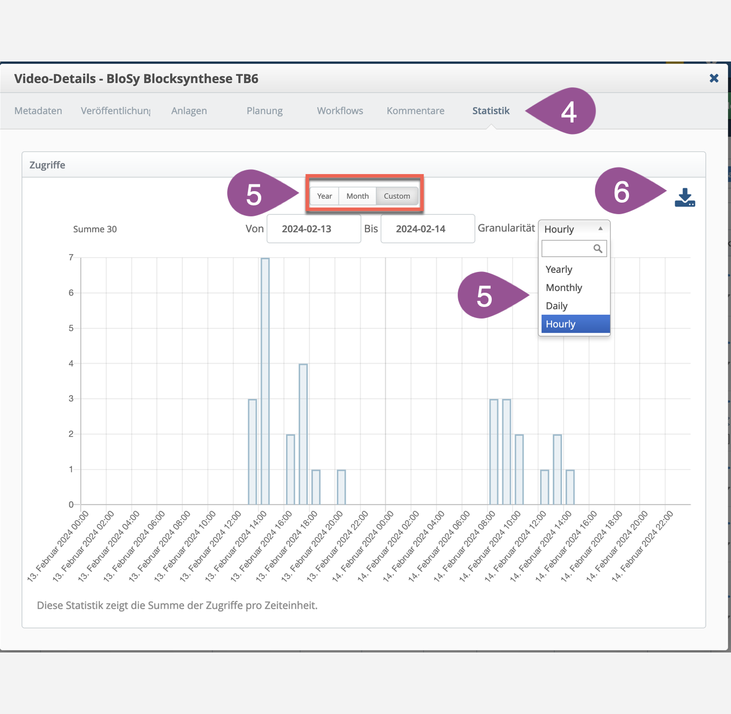Open the Metadaten tab
Image resolution: width=731 pixels, height=714 pixels.
tap(38, 111)
